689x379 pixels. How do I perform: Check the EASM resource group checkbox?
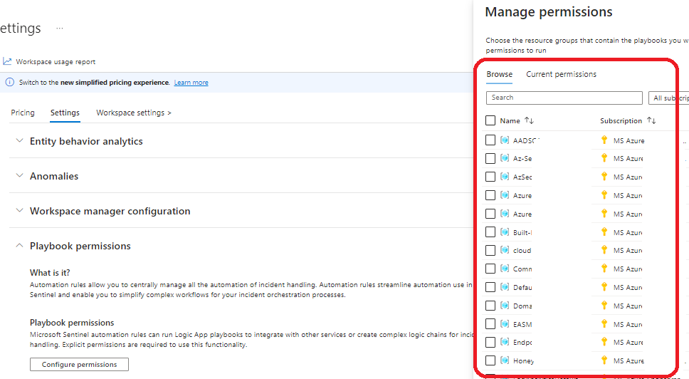(490, 324)
